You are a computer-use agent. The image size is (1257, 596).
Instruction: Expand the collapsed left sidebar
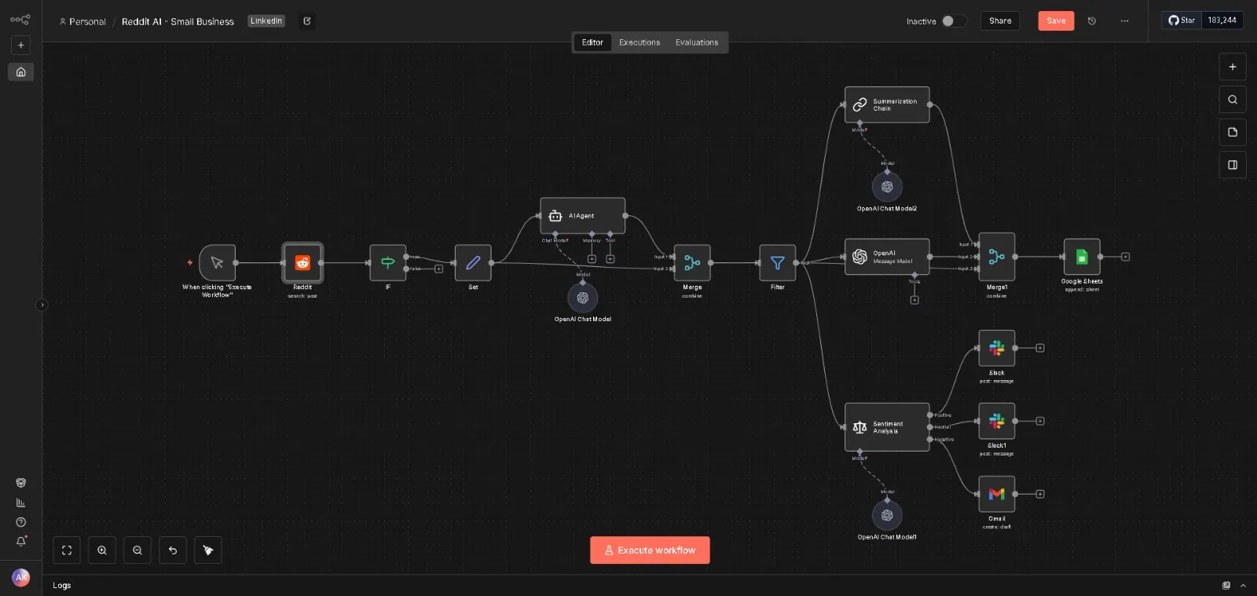(42, 305)
